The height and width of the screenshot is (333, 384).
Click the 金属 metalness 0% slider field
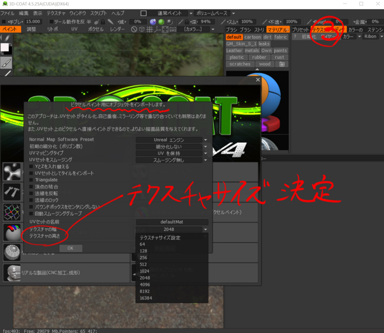click(375, 22)
